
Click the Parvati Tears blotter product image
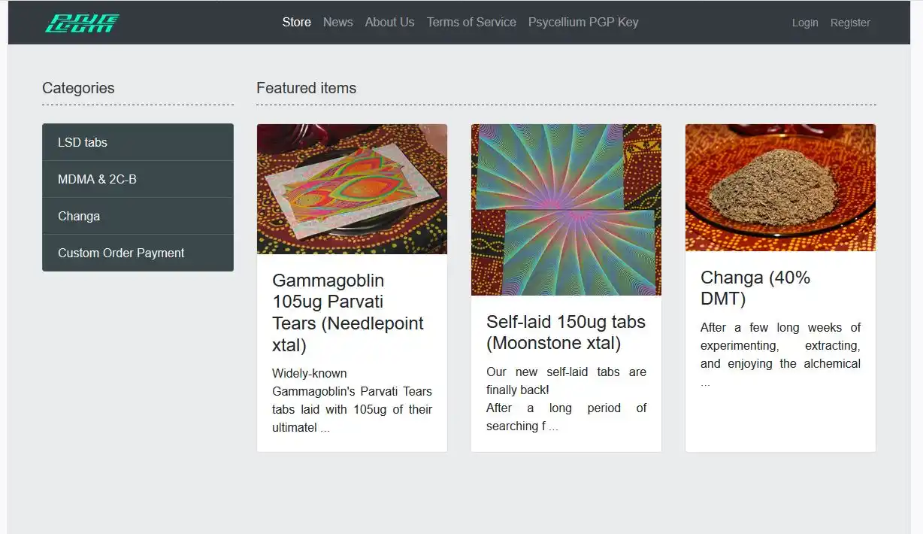tap(352, 189)
